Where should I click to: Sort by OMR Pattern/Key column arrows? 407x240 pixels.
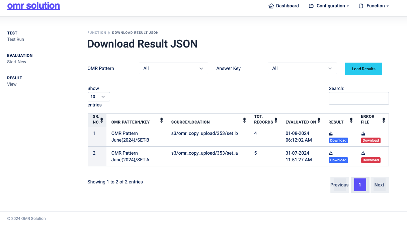[162, 120]
